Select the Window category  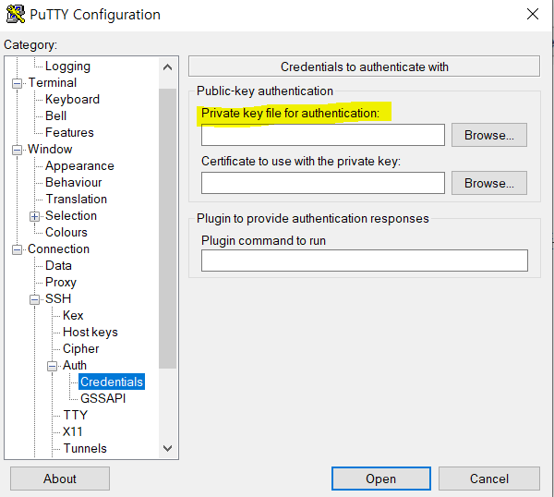pyautogui.click(x=50, y=149)
